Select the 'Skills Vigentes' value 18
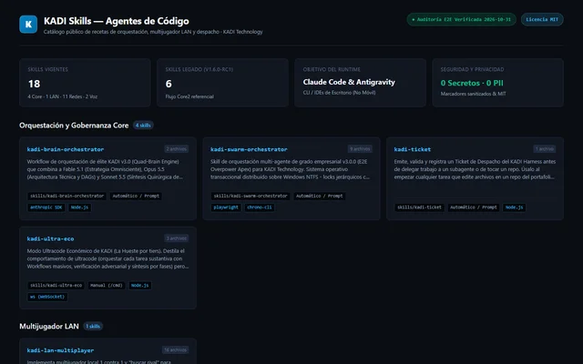The width and height of the screenshot is (583, 364). (x=35, y=84)
